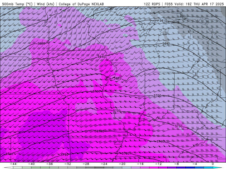Click the -20 colorbar tick label
226x169 pixels.
[122, 164]
